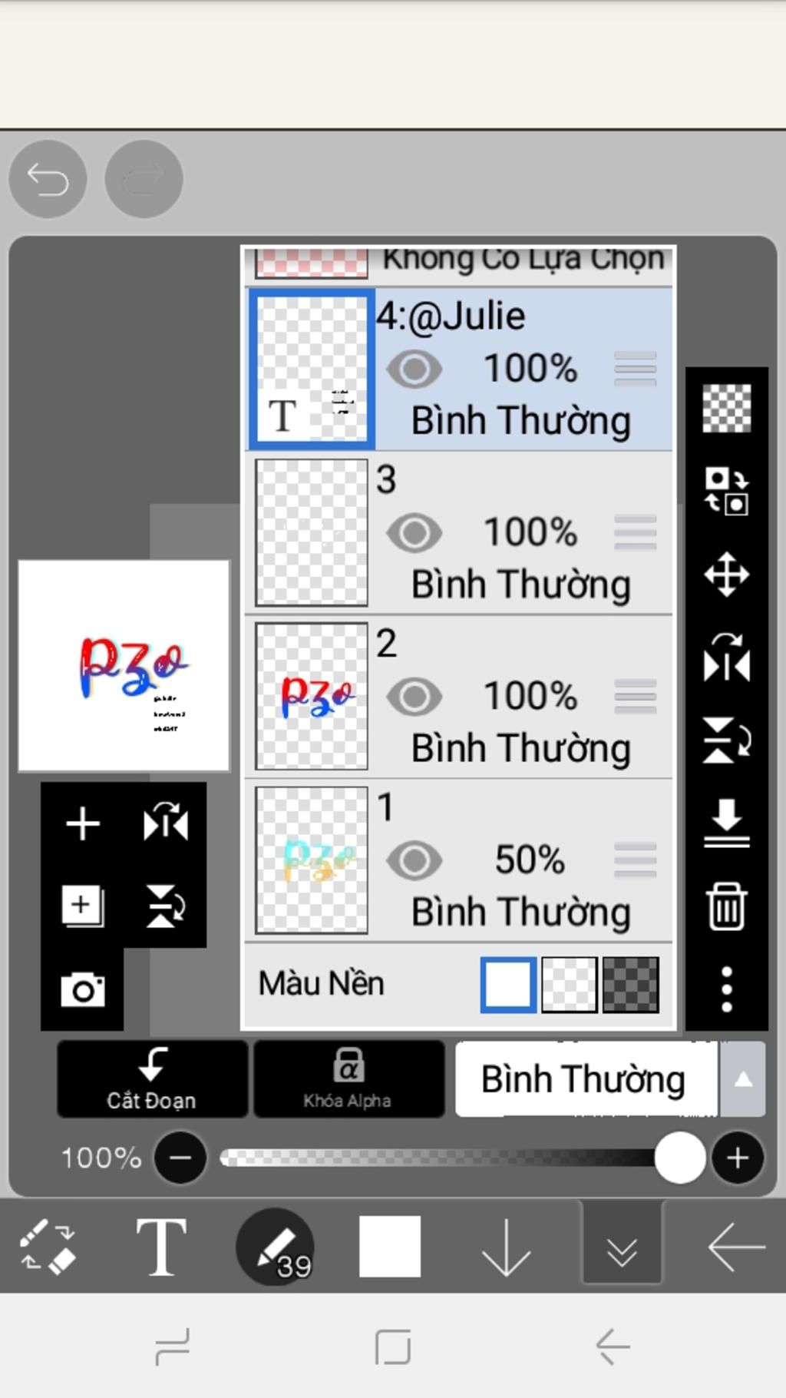Select the Text tool icon
The image size is (786, 1398).
(160, 1246)
